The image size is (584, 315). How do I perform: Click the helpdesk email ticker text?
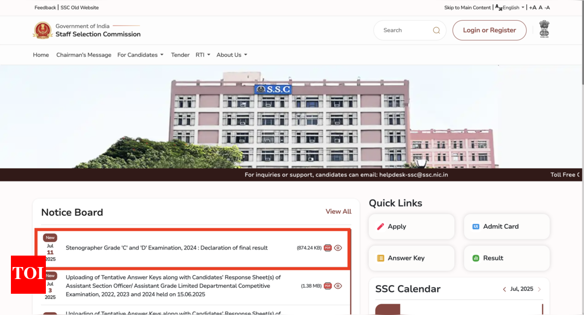tap(347, 175)
